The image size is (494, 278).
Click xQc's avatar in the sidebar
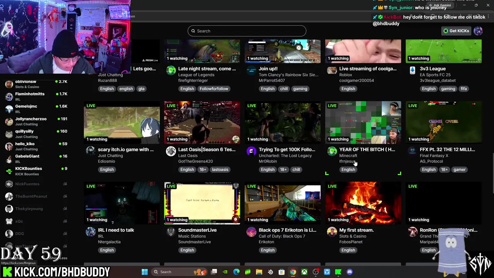[x=9, y=221]
